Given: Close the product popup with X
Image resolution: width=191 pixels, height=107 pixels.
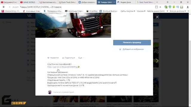Looking at the screenshot, I should tap(157, 17).
